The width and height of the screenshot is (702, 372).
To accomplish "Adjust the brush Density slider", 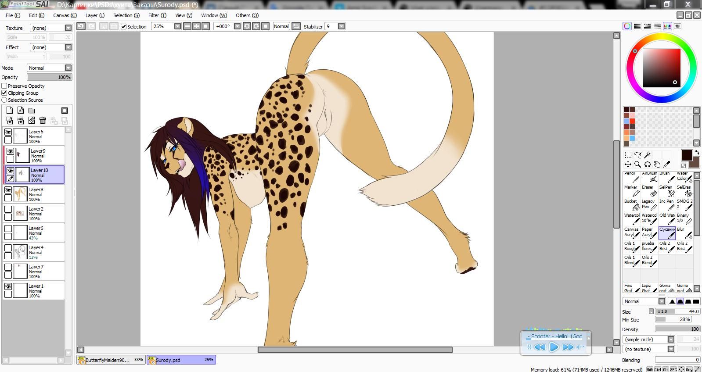I will 677,329.
